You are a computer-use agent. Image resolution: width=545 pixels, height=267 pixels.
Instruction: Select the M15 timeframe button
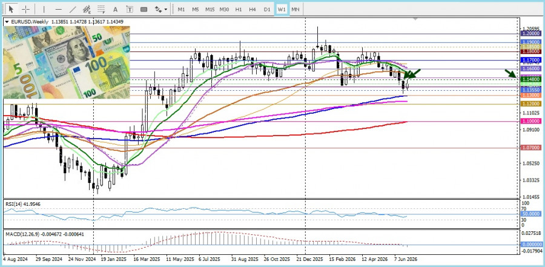210,10
